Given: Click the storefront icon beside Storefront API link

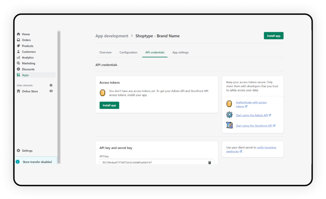Looking at the screenshot, I should click(x=229, y=125).
